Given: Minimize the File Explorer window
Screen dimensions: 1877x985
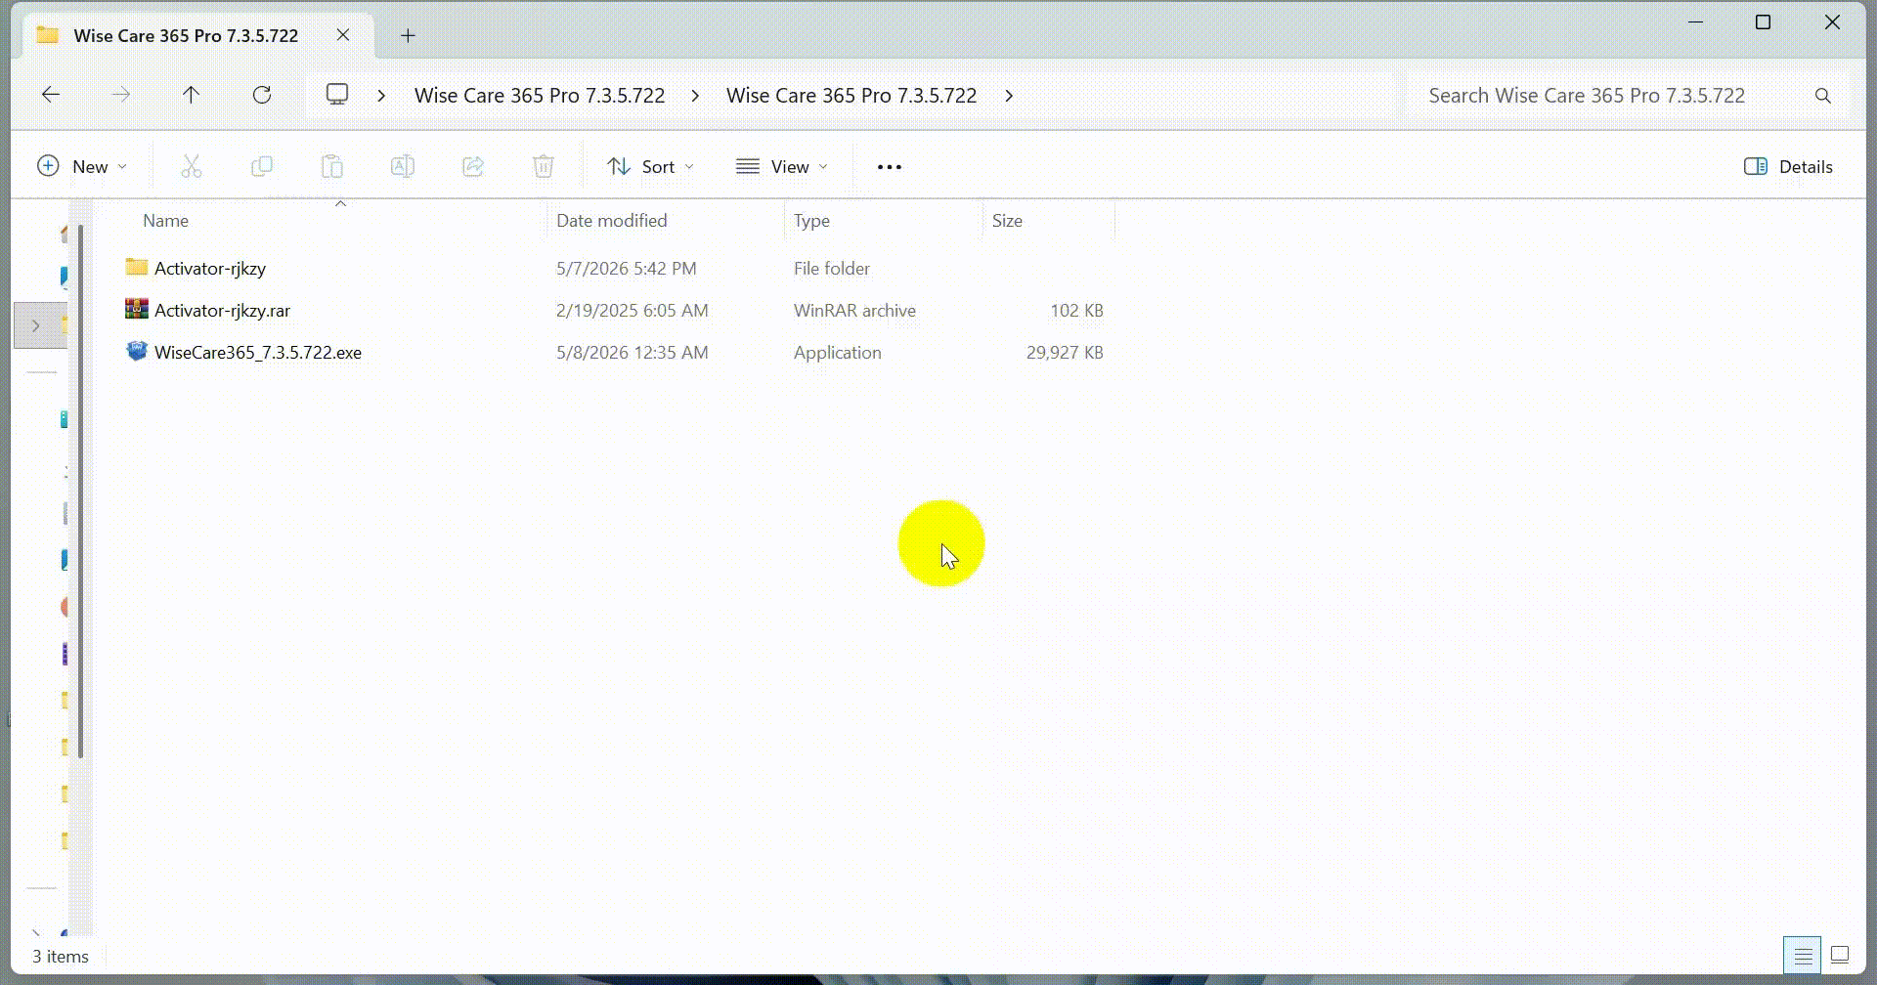Looking at the screenshot, I should (x=1696, y=21).
